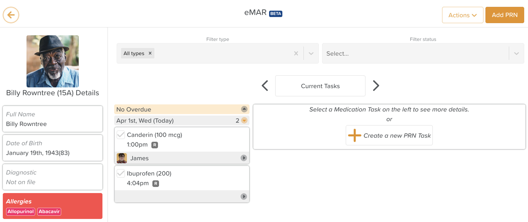
Task: Check off the Canderin (100 mcg) task
Action: click(121, 135)
